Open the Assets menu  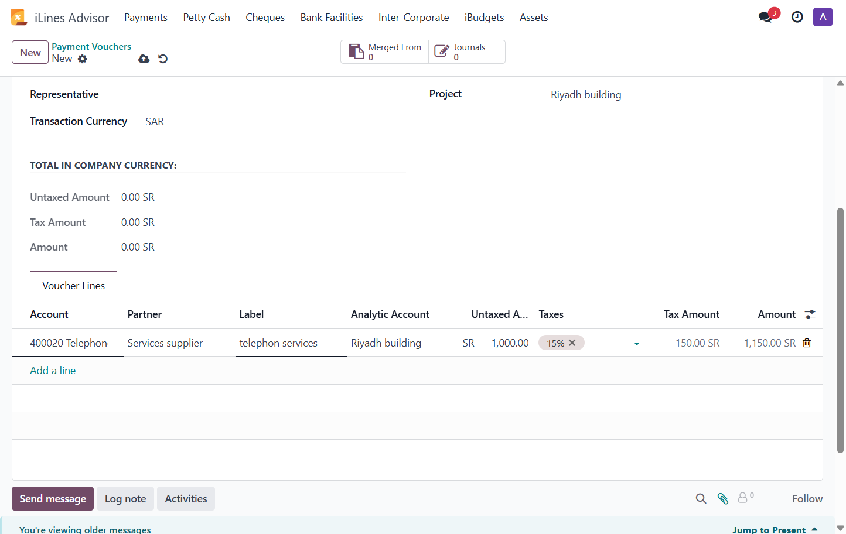[534, 18]
